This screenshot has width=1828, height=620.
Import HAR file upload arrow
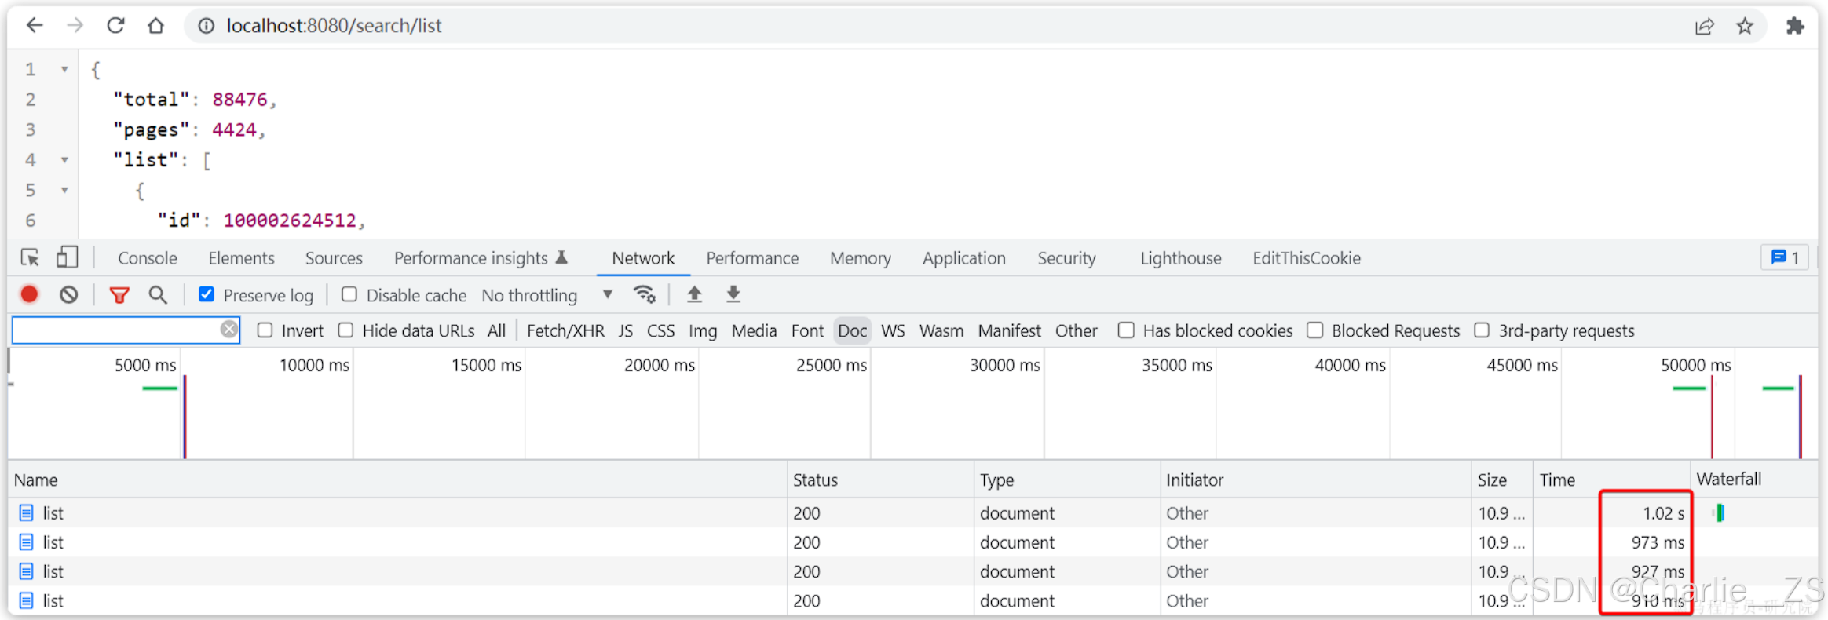(x=694, y=294)
